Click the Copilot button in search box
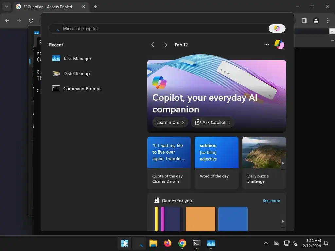Image resolution: width=335 pixels, height=251 pixels. click(277, 28)
